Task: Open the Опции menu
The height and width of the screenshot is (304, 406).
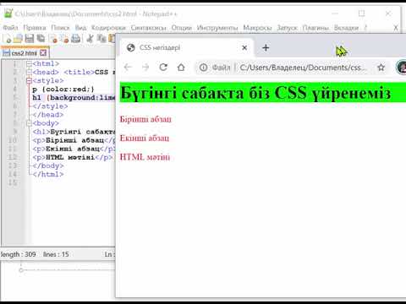Action: point(182,28)
